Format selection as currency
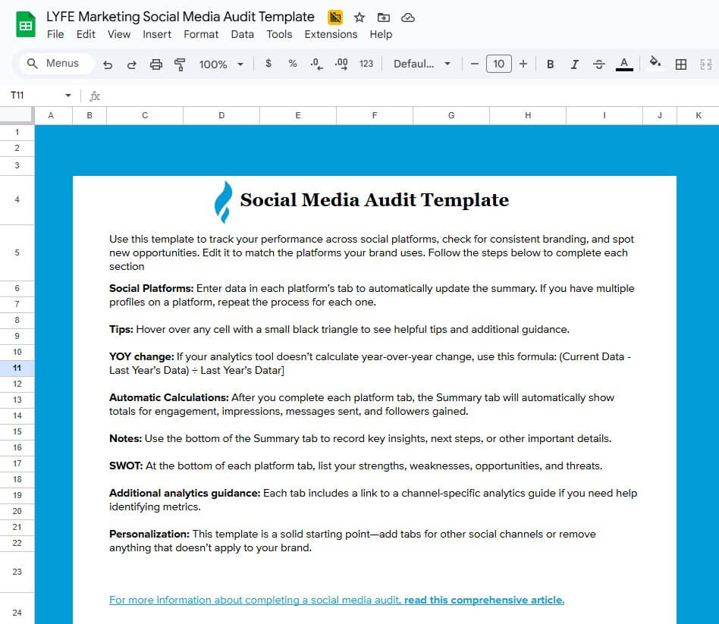Viewport: 719px width, 624px height. [268, 64]
